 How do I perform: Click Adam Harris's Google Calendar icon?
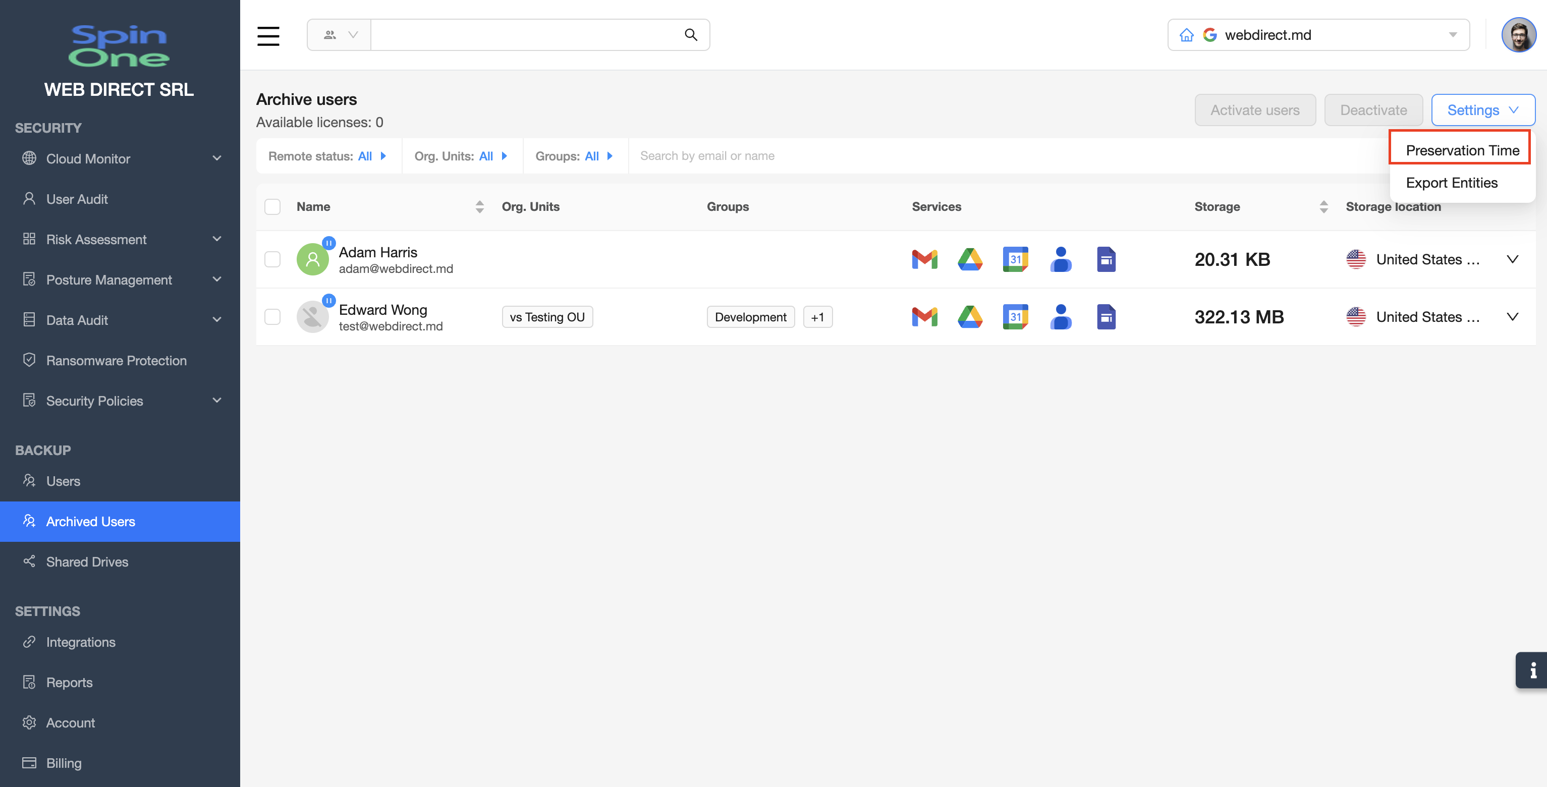pos(1015,259)
